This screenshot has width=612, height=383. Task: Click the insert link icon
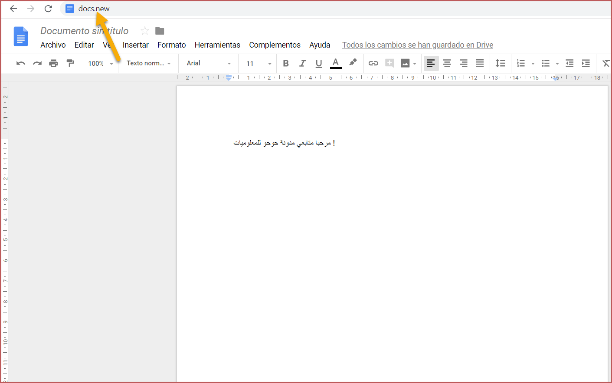tap(373, 63)
